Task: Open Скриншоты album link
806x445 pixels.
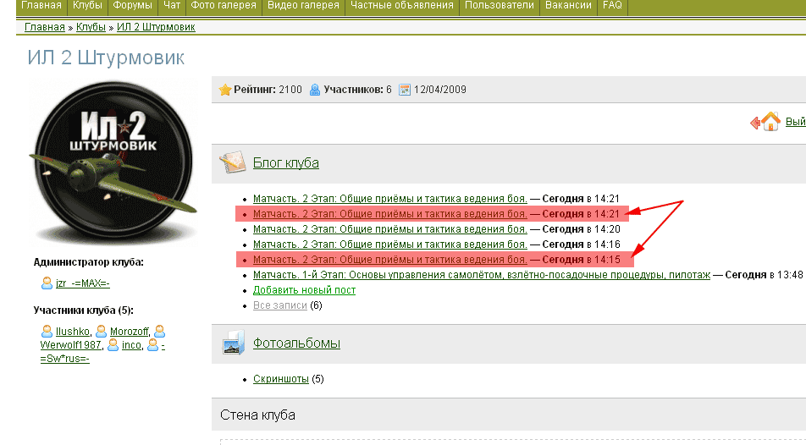Action: tap(281, 379)
